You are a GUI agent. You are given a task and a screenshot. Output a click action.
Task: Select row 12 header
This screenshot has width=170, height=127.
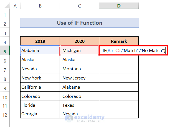coord(5,114)
